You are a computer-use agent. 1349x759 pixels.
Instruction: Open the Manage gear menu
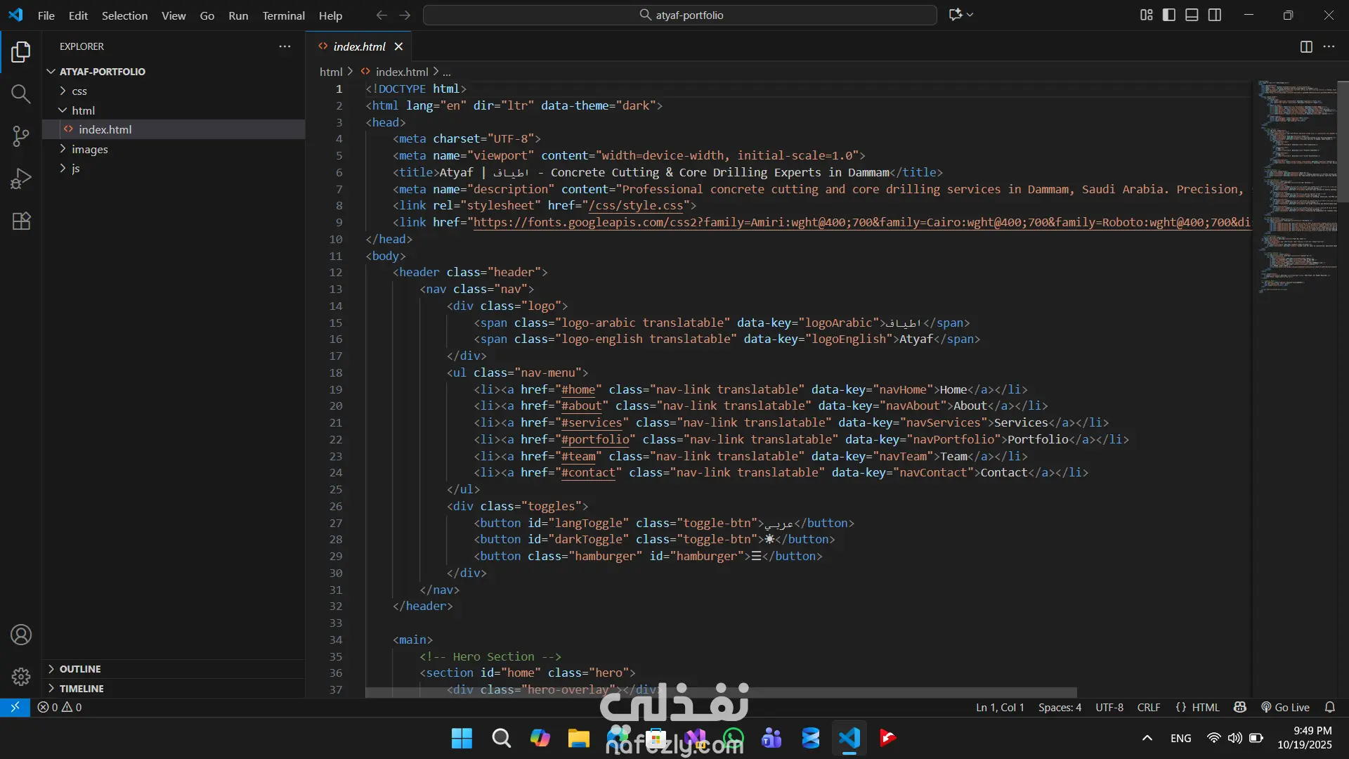coord(21,676)
